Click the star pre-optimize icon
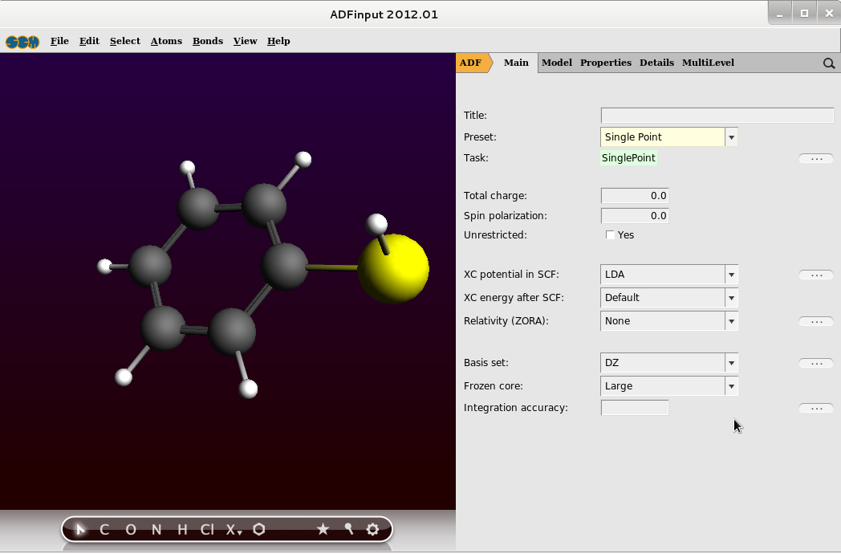The height and width of the screenshot is (554, 841). click(x=323, y=529)
